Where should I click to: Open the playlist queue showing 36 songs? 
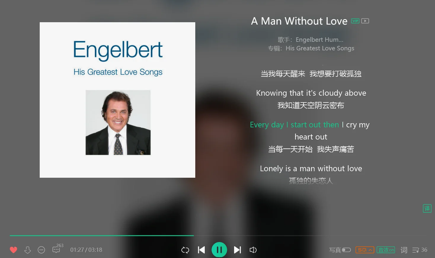coord(420,250)
